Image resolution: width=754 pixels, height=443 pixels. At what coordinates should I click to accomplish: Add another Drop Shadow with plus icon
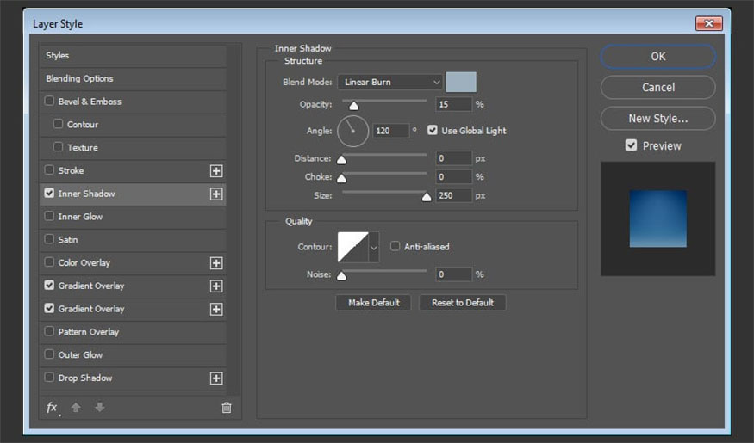[216, 378]
